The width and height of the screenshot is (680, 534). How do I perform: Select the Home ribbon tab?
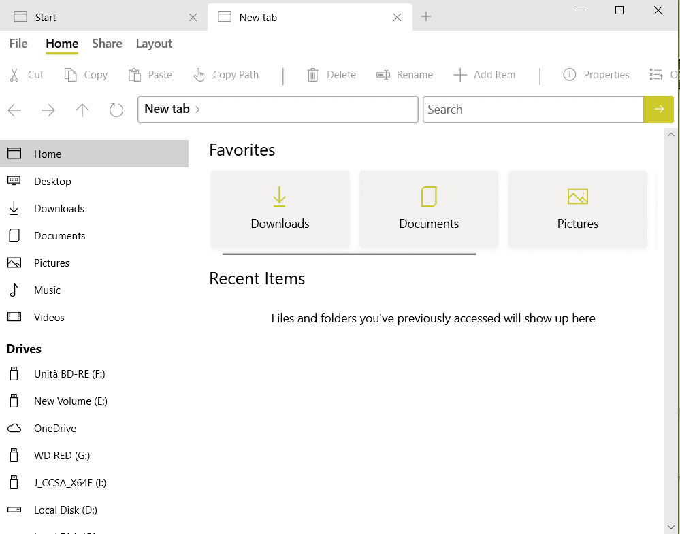click(x=62, y=44)
